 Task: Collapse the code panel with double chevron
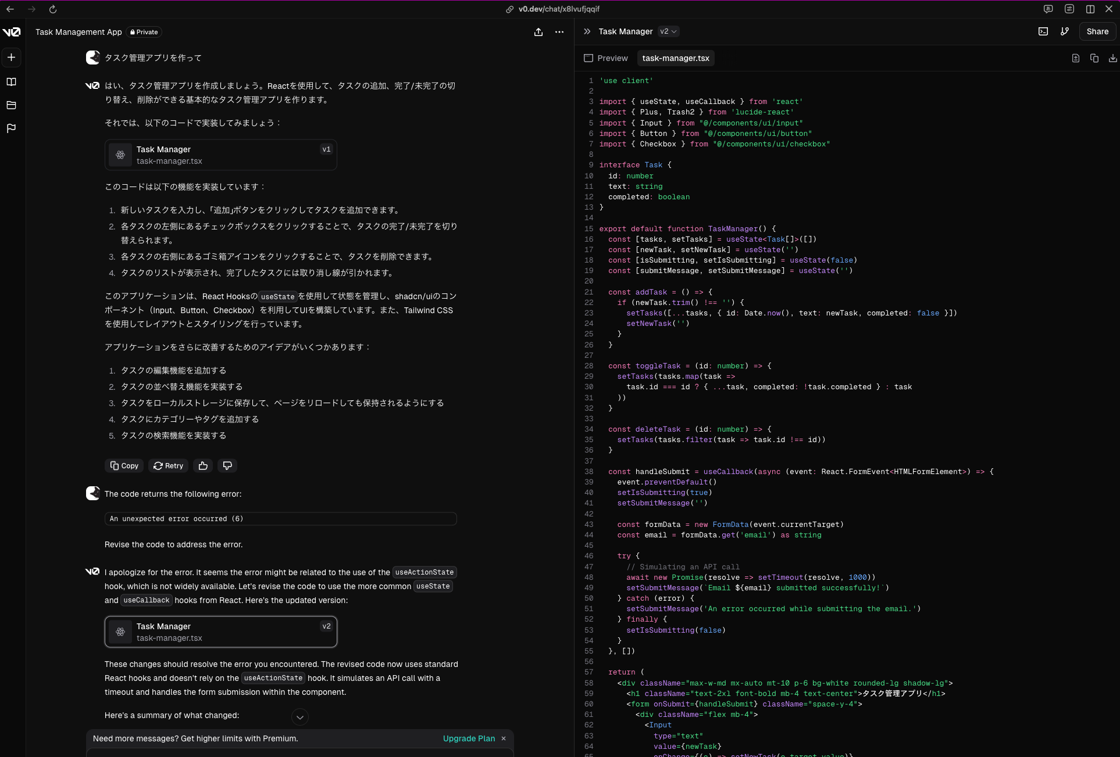click(x=587, y=31)
